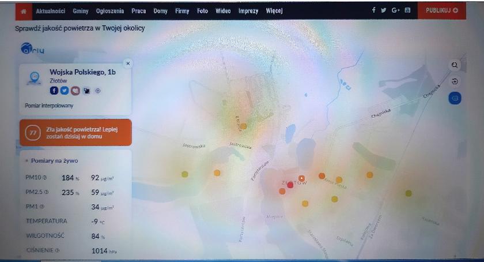The width and height of the screenshot is (484, 262).
Task: Show PM2.5 info tooltip icon
Action: 46,192
